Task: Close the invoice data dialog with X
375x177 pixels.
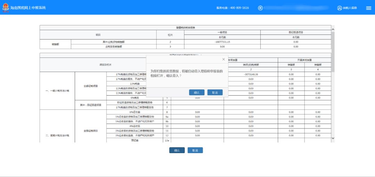Action: pyautogui.click(x=224, y=59)
